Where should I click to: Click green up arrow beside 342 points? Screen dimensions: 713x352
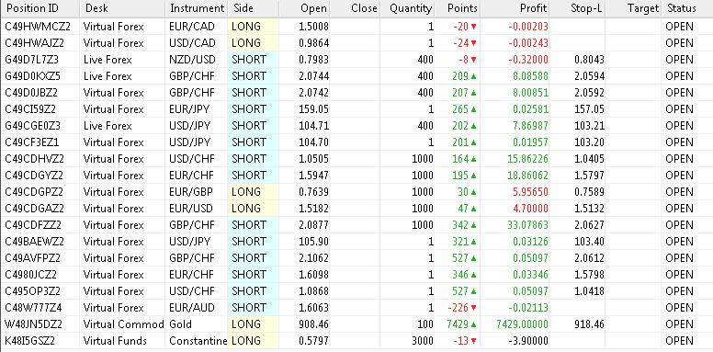pos(473,225)
